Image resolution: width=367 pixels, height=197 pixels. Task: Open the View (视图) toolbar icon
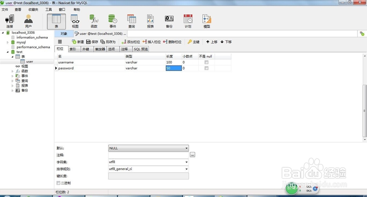[x=75, y=22]
